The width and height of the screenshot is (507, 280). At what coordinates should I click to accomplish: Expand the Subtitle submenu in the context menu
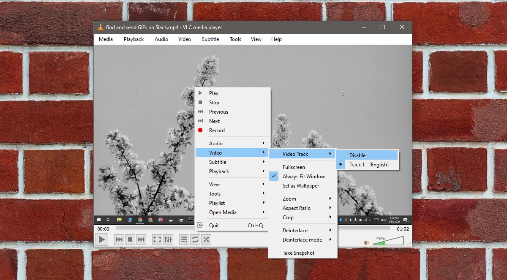tap(232, 162)
